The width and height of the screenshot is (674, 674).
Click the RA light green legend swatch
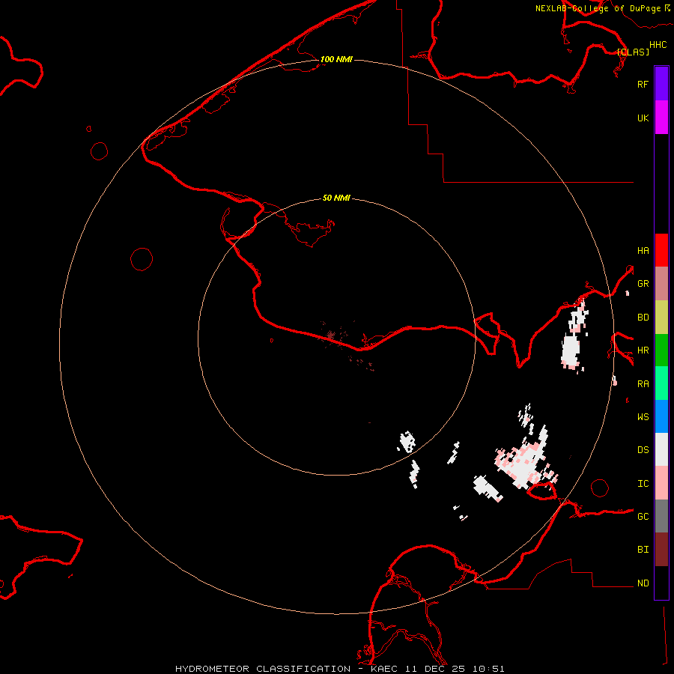(661, 383)
